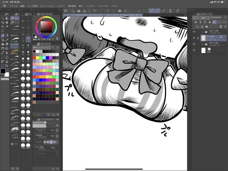Select the speech balloon tool
Screen dimensions: 228x171
tap(3, 66)
